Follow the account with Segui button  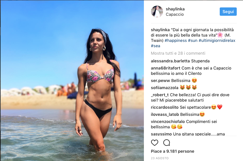(x=228, y=12)
